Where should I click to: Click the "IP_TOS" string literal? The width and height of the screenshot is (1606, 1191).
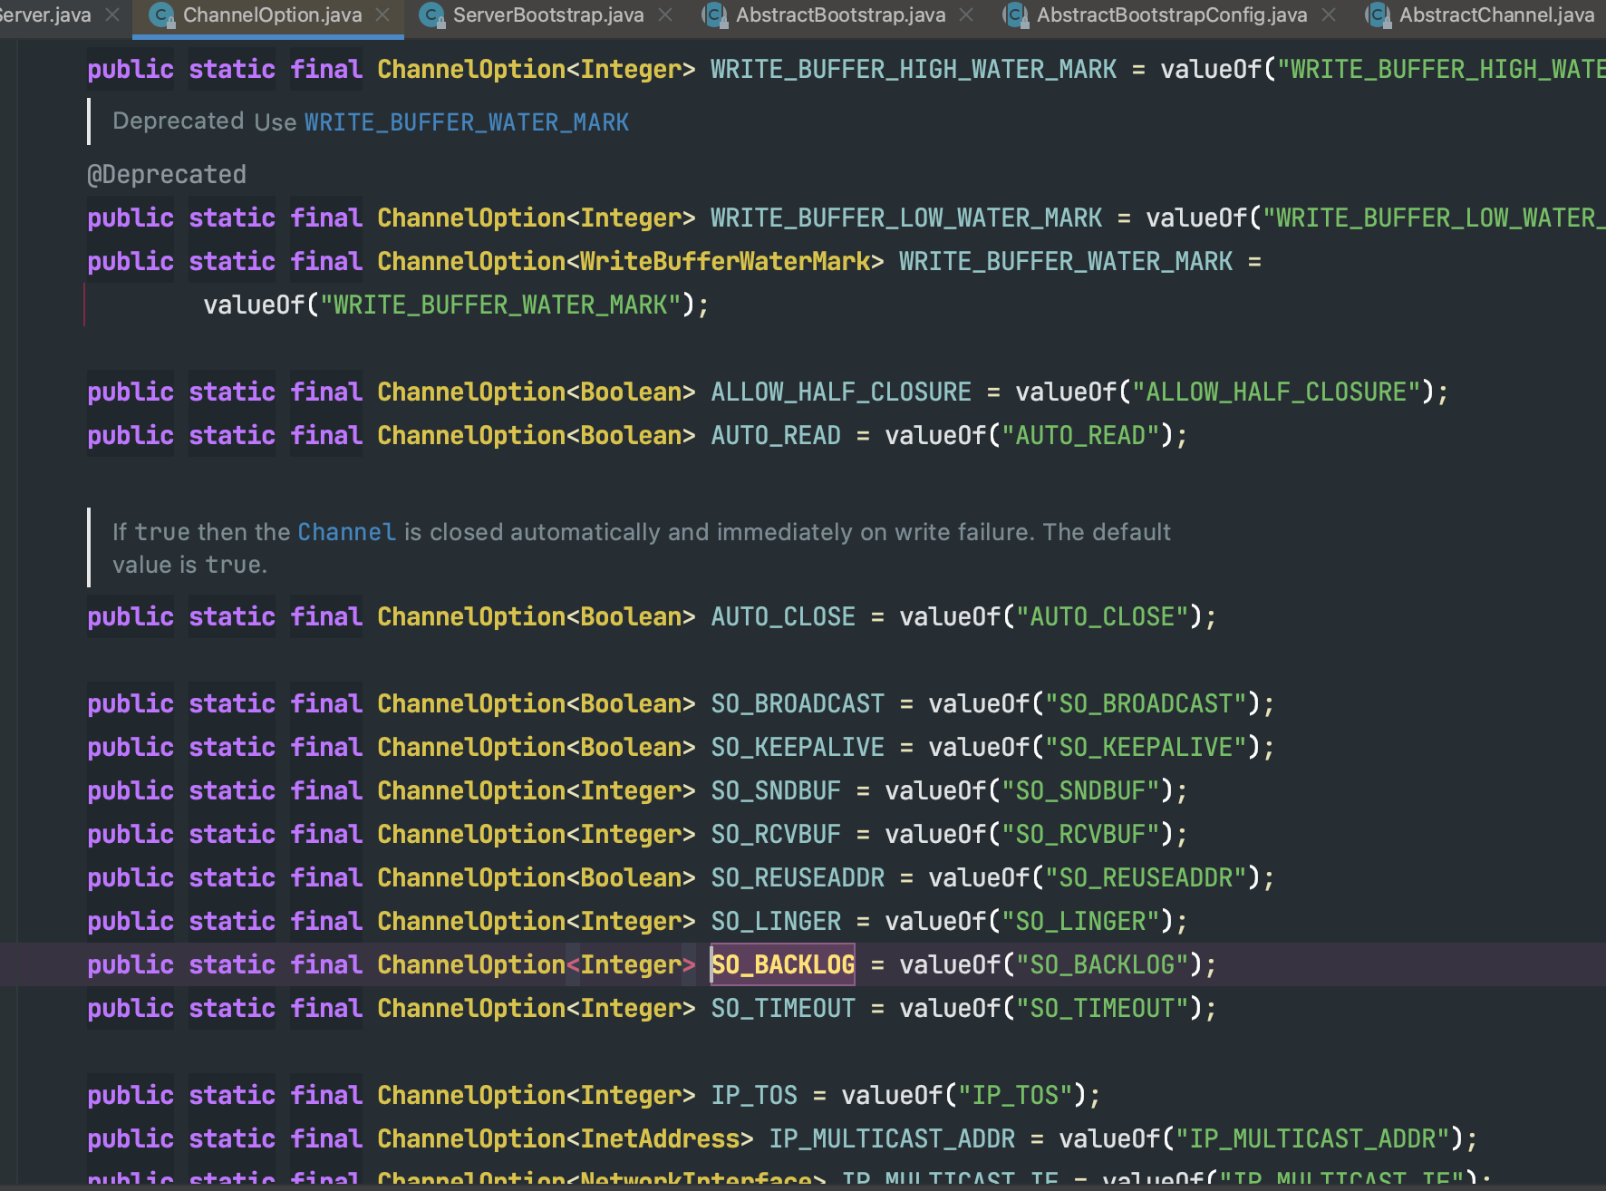click(x=1015, y=1095)
